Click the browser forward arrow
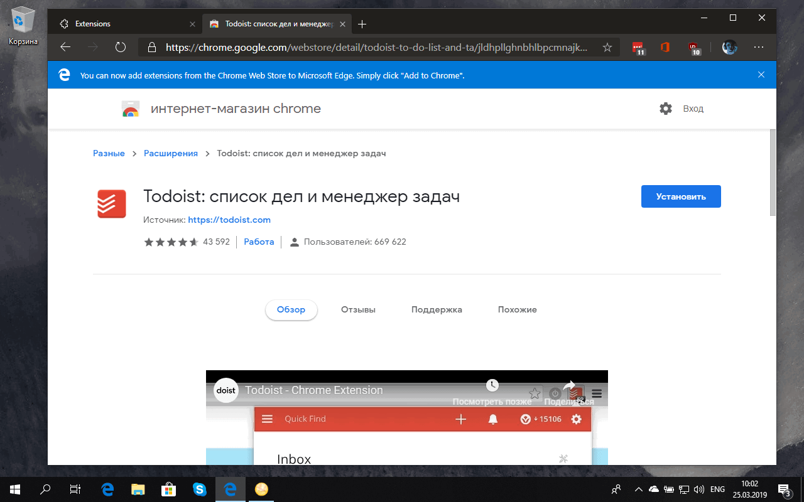 (x=93, y=47)
